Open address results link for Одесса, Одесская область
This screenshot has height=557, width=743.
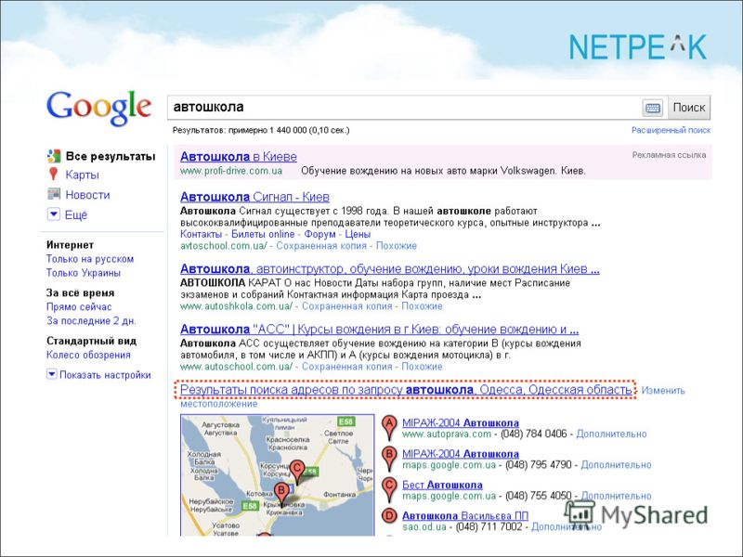click(406, 390)
